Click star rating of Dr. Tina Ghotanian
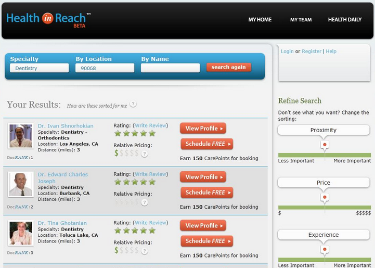 [135, 231]
